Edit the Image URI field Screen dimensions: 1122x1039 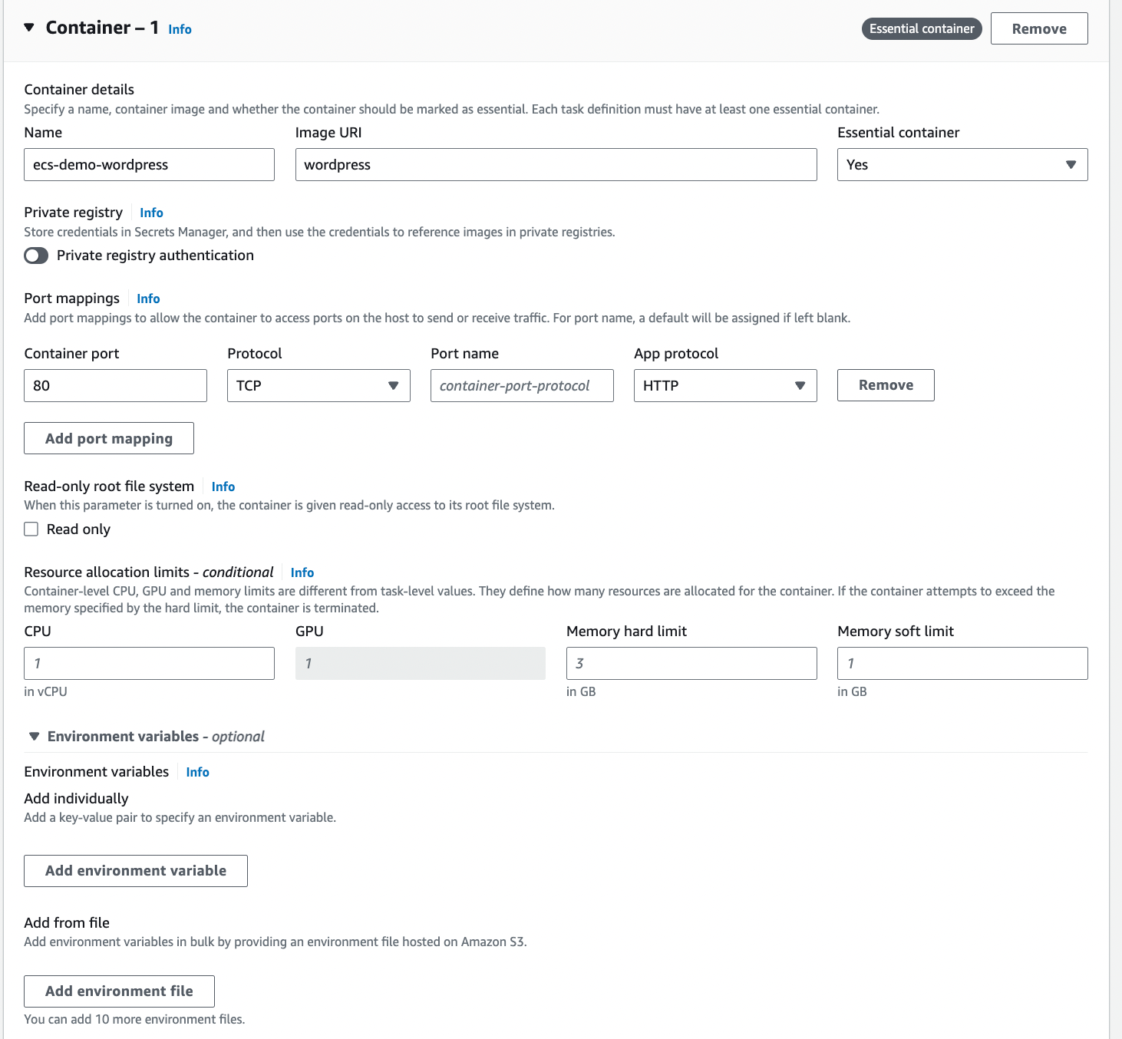point(556,165)
